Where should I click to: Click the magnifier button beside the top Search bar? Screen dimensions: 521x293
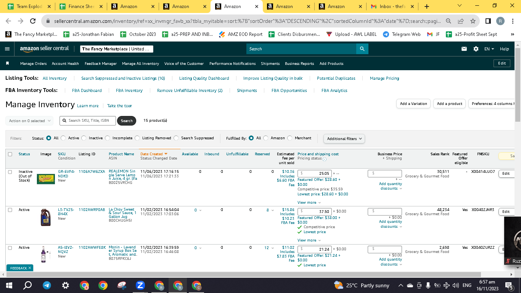point(362,49)
